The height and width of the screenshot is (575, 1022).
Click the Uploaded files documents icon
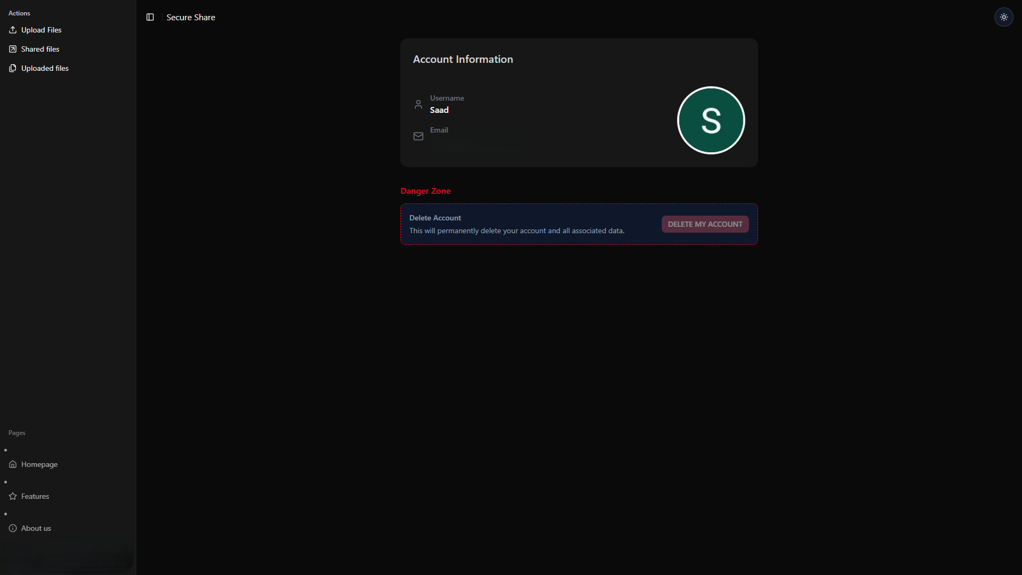coord(13,68)
